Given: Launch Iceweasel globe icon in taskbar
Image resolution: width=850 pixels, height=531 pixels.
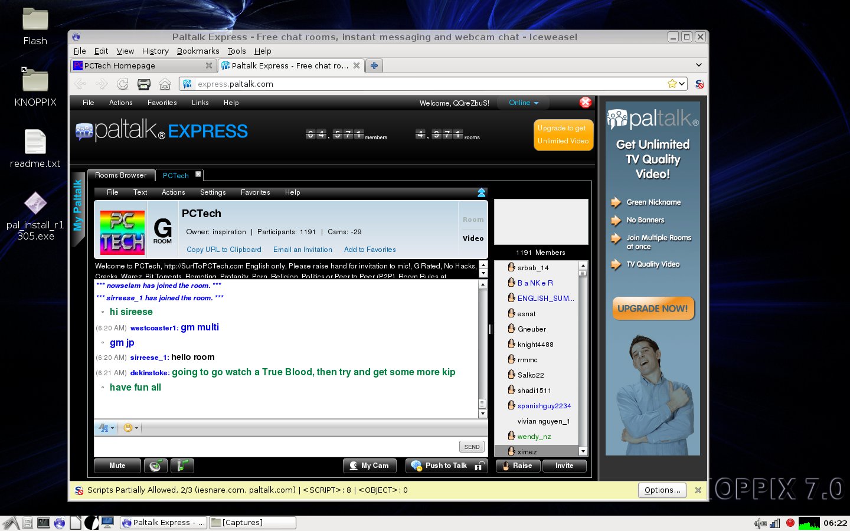Looking at the screenshot, I should (x=60, y=523).
